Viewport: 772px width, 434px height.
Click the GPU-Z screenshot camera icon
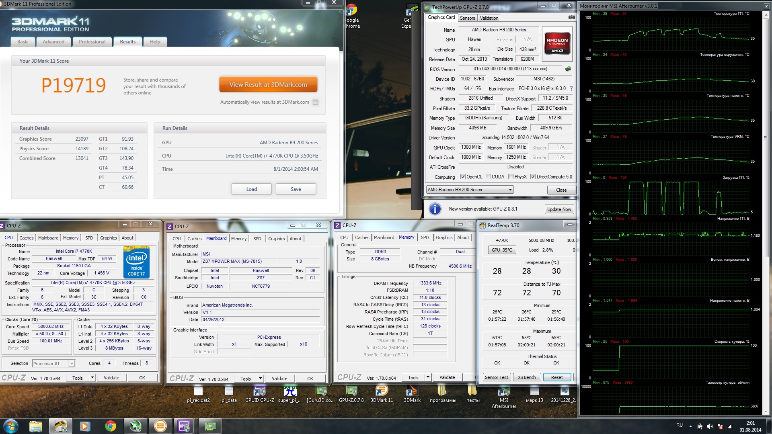tap(571, 18)
